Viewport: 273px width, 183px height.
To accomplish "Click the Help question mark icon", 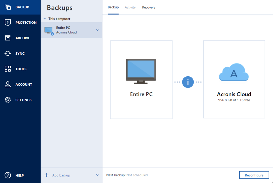I will [x=8, y=175].
